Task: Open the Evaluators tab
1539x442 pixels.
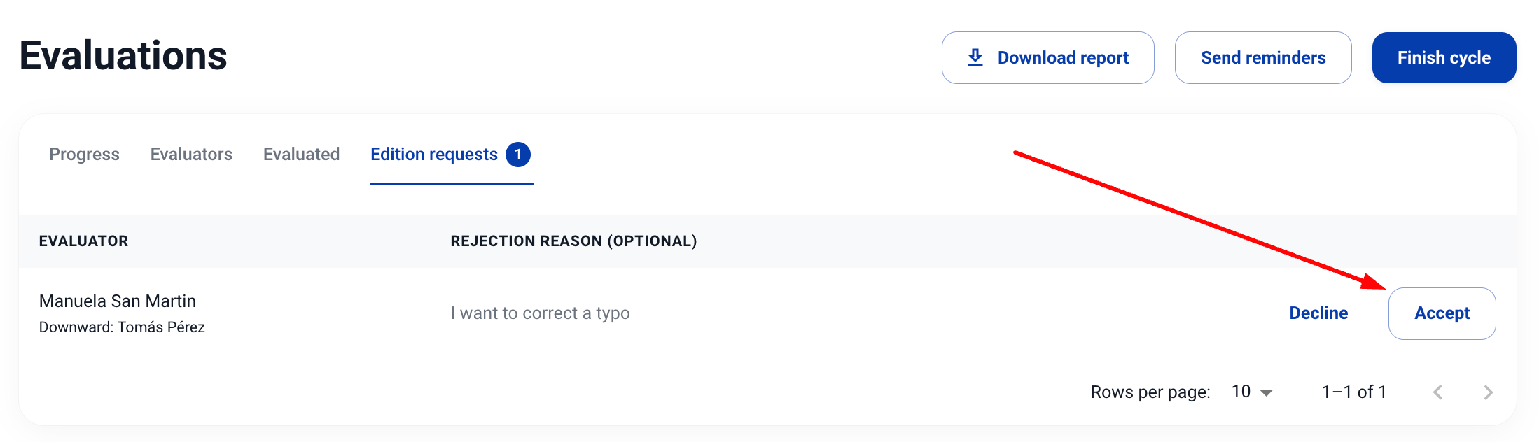Action: coord(191,155)
